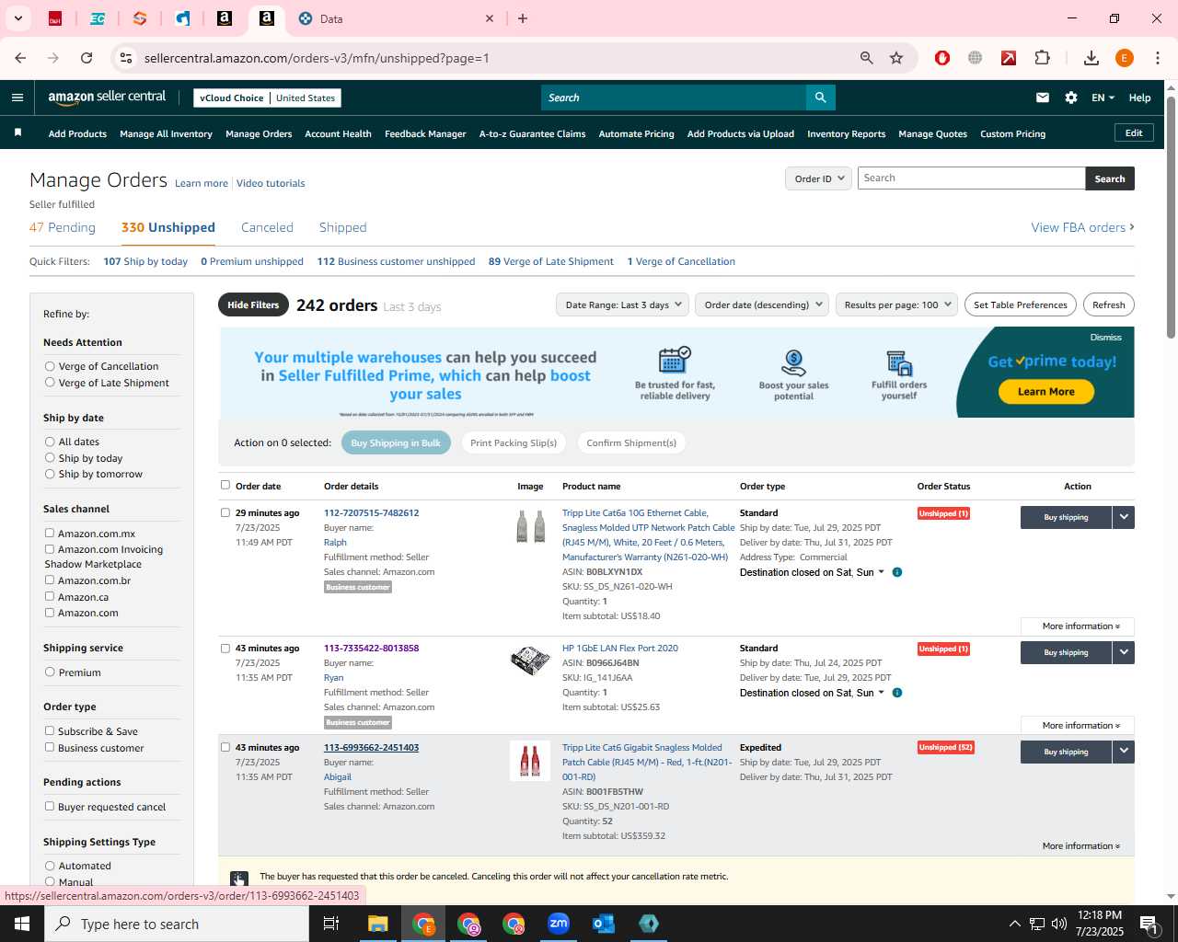Click the Windows taskbar search box
This screenshot has width=1178, height=942.
[177, 924]
